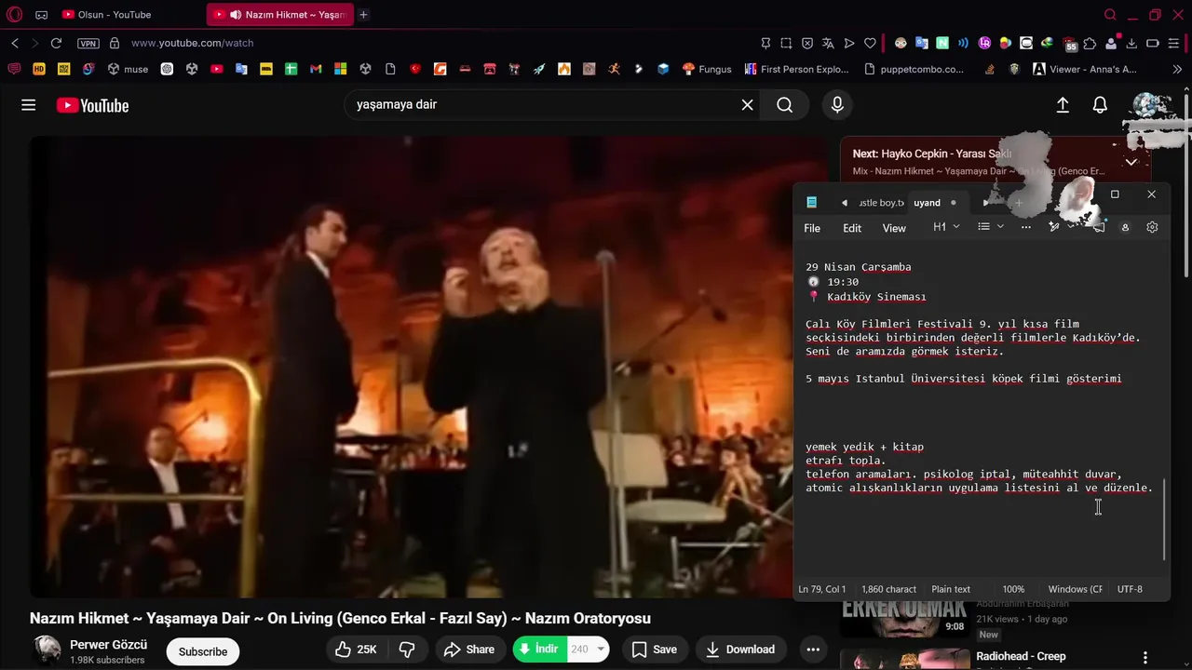Switch to Notepad tab 'uyand'

[927, 203]
